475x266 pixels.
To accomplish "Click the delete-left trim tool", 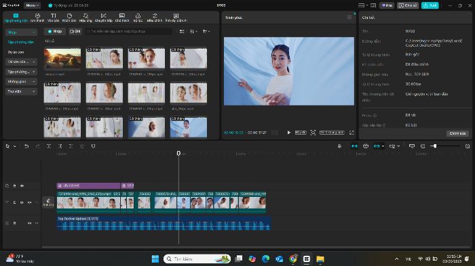I will coord(60,146).
